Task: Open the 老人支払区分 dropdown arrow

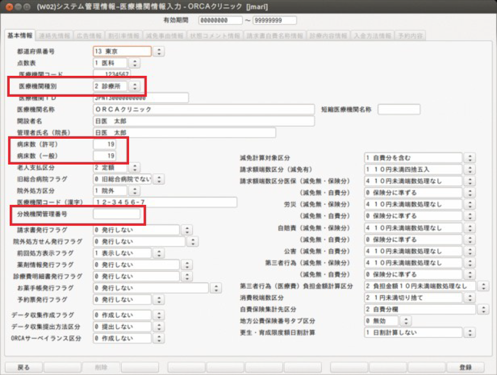Action: (134, 168)
